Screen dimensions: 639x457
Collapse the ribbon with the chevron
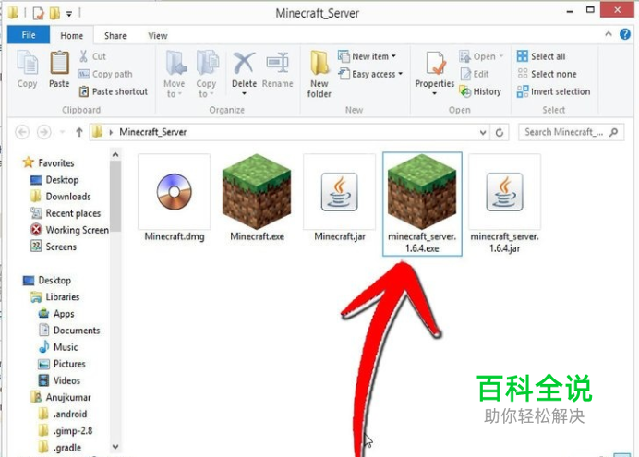point(609,34)
